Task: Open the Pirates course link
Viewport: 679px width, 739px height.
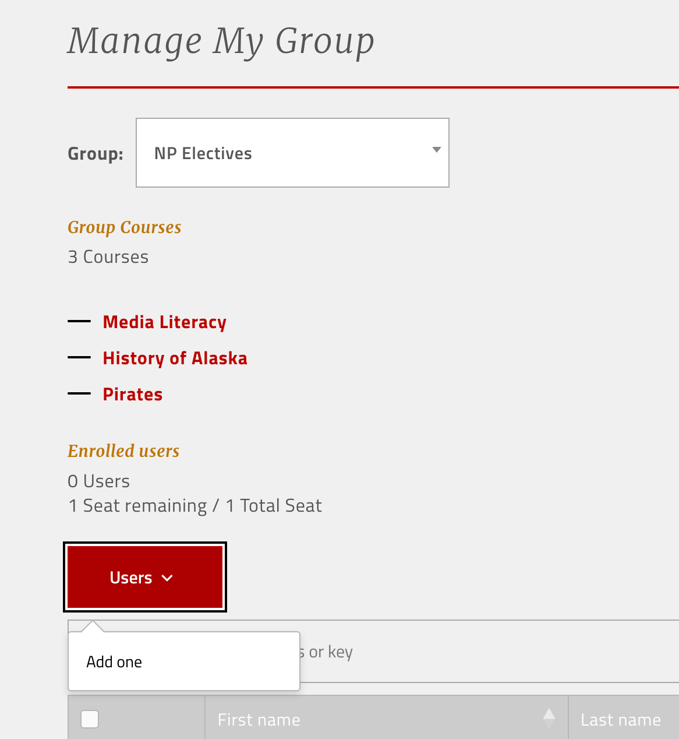Action: pyautogui.click(x=133, y=395)
